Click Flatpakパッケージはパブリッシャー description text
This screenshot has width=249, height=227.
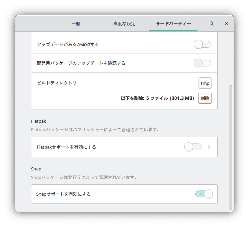tap(95, 130)
